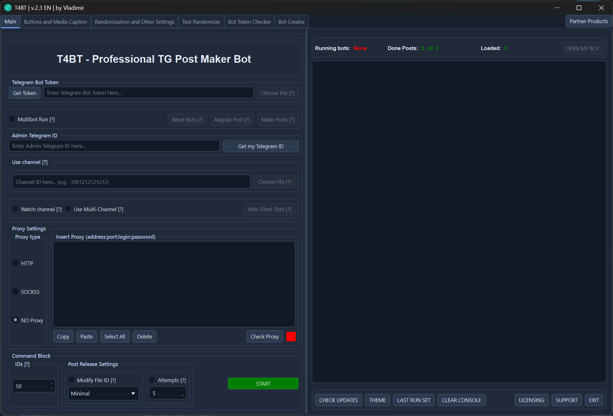The width and height of the screenshot is (613, 416).
Task: Click the 'Loaded:' label
Action: click(491, 48)
